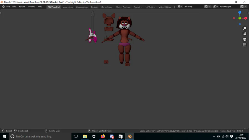
Task: Toggle orthographic/perspective grid icon
Action: [x=245, y=45]
